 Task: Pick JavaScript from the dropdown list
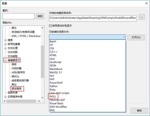(x=55, y=62)
